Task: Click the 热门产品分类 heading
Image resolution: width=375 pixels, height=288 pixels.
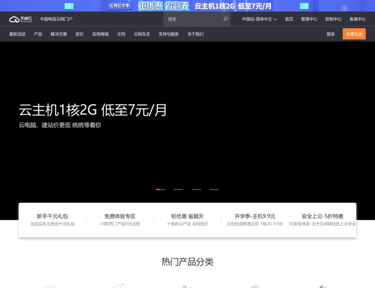Action: coord(187,262)
